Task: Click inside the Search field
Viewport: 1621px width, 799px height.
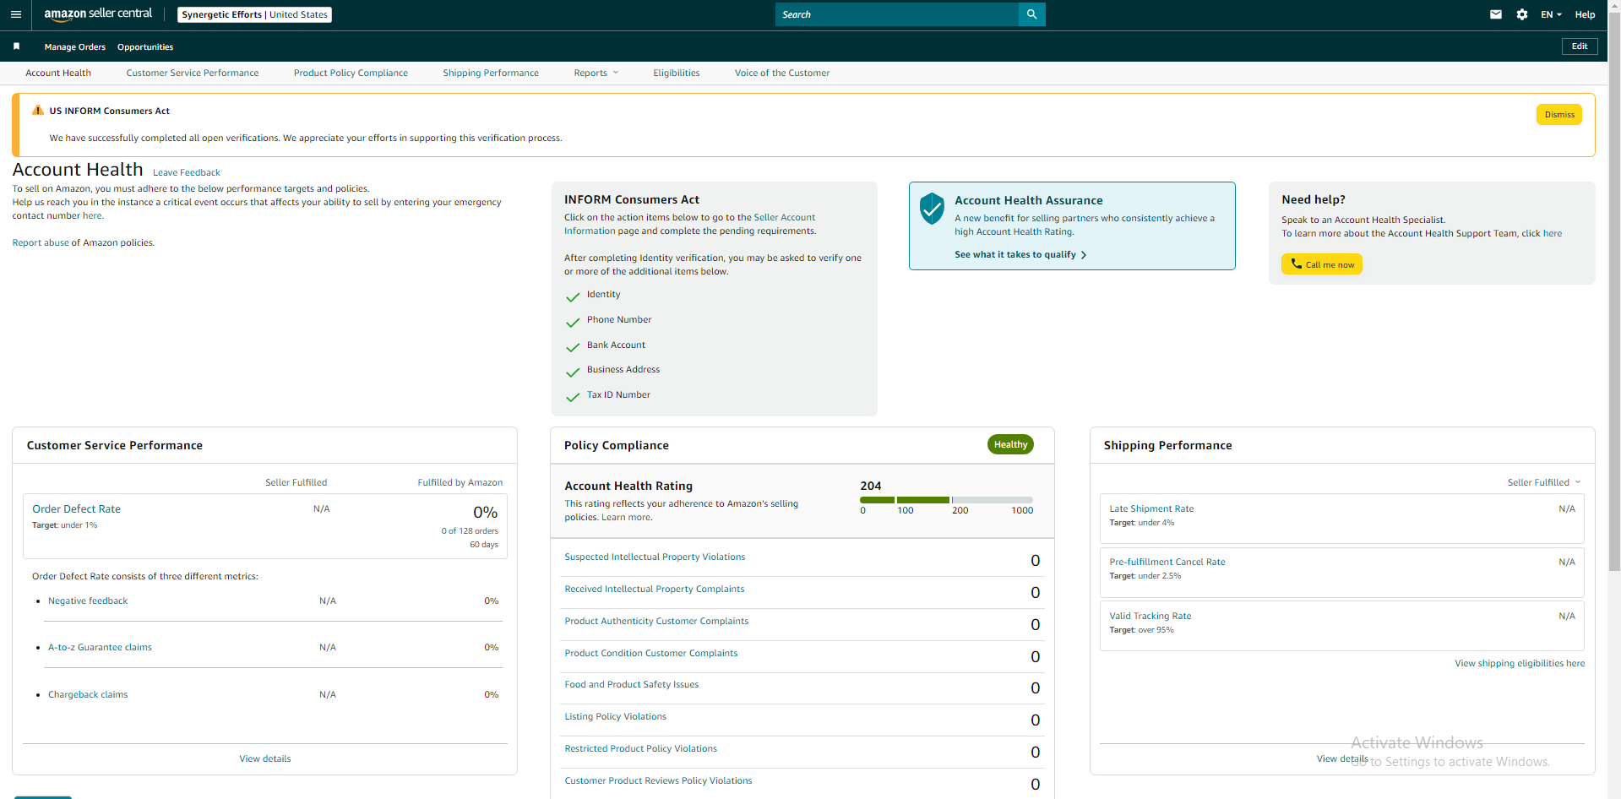Action: point(897,14)
